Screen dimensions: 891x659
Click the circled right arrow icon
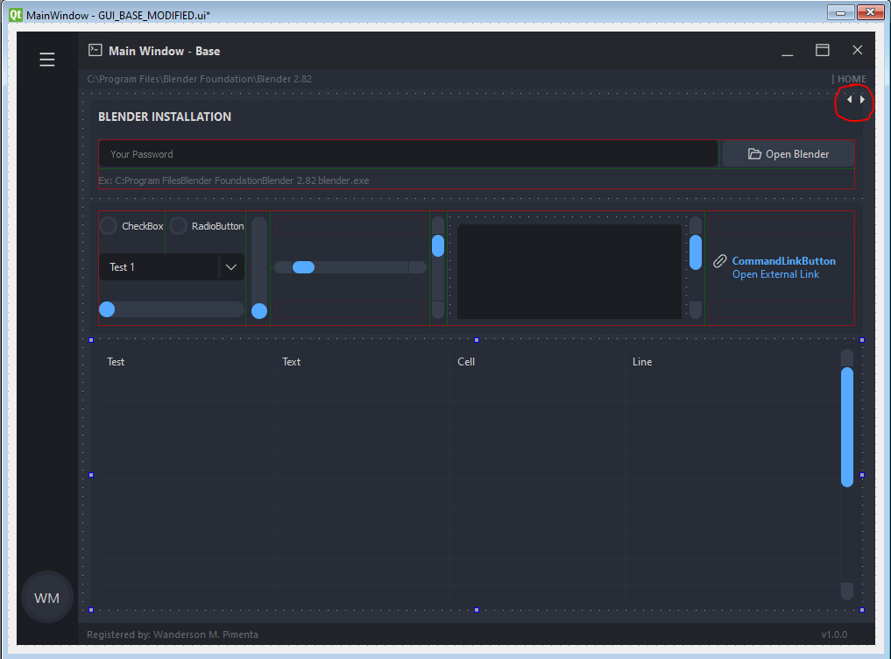point(861,99)
